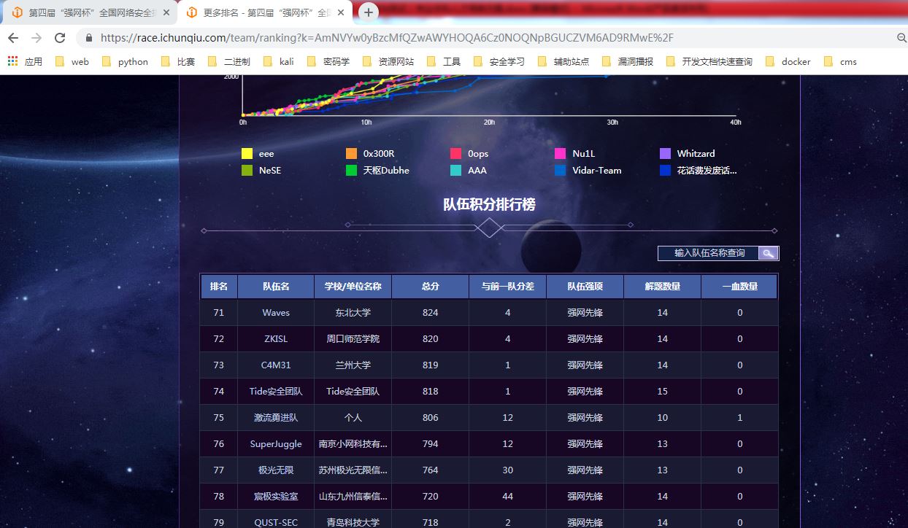Select team name 极光无限
The image size is (908, 528).
tap(276, 470)
